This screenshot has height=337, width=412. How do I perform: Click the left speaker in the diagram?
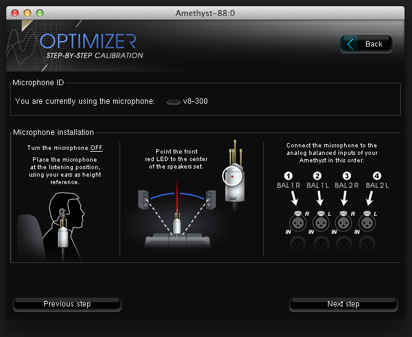(x=144, y=200)
